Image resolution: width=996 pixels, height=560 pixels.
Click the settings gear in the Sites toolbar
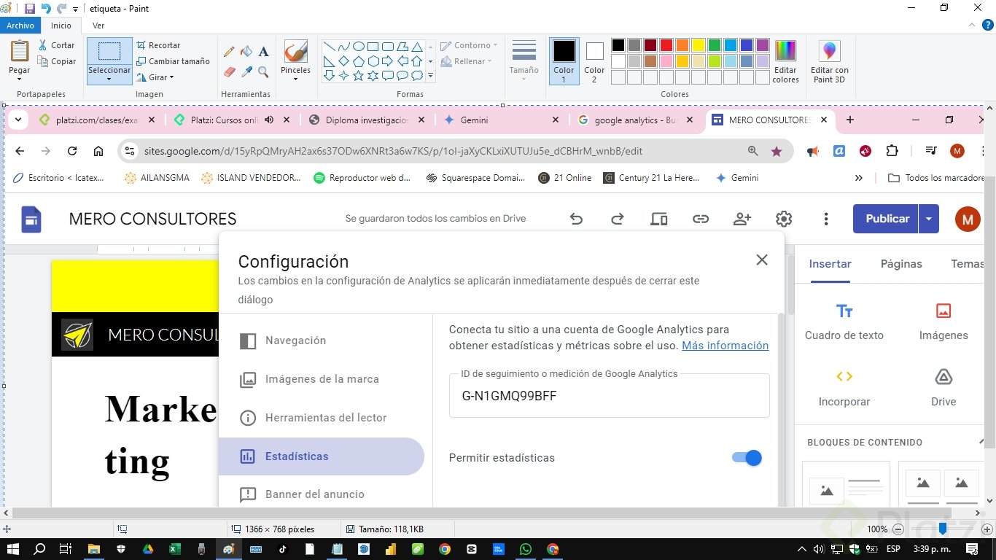tap(784, 219)
